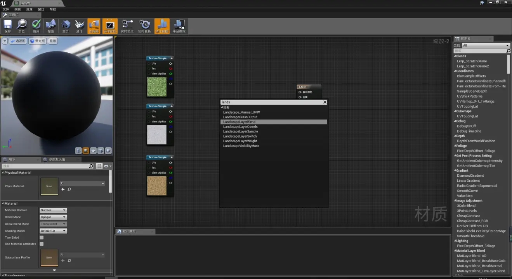Open the 搜索 search binoculars tool
The image size is (512, 279).
coord(51,26)
